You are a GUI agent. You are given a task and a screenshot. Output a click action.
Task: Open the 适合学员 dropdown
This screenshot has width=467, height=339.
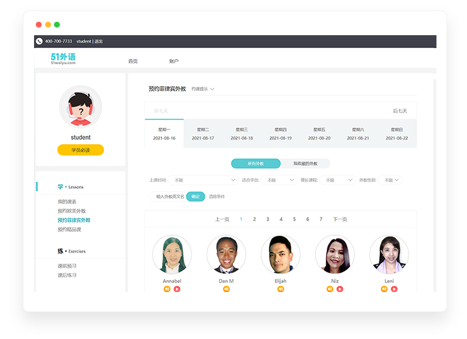coord(279,180)
